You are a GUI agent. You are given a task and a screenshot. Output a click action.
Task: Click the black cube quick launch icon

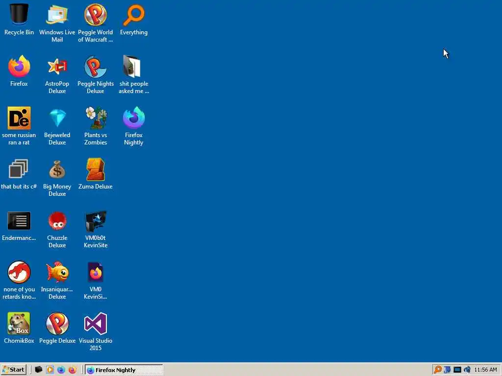39,370
